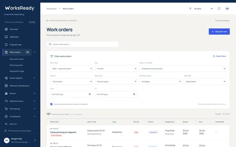This screenshot has height=147, width=236.
Task: Collapse the Work orders submenu chevron
Action: tap(34, 52)
